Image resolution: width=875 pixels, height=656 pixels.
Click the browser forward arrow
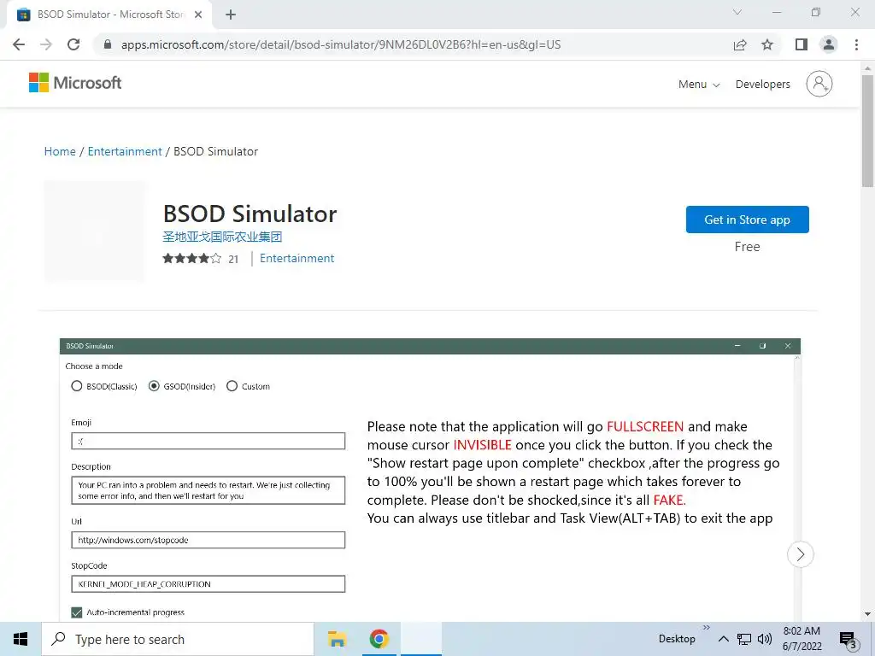(x=46, y=44)
